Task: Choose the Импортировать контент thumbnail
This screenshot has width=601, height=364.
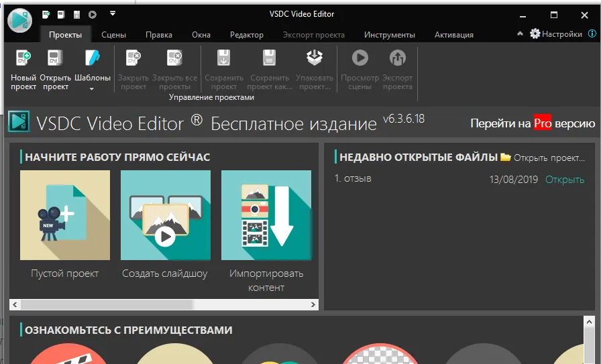Action: (x=266, y=215)
